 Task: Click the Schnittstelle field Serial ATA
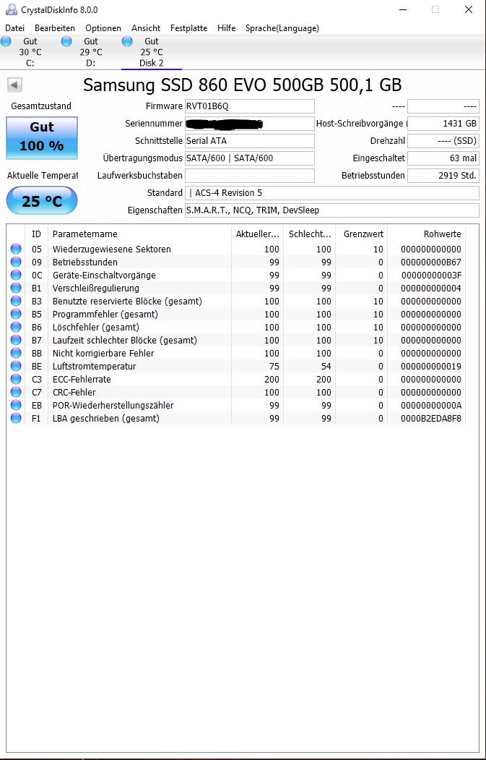pyautogui.click(x=250, y=141)
